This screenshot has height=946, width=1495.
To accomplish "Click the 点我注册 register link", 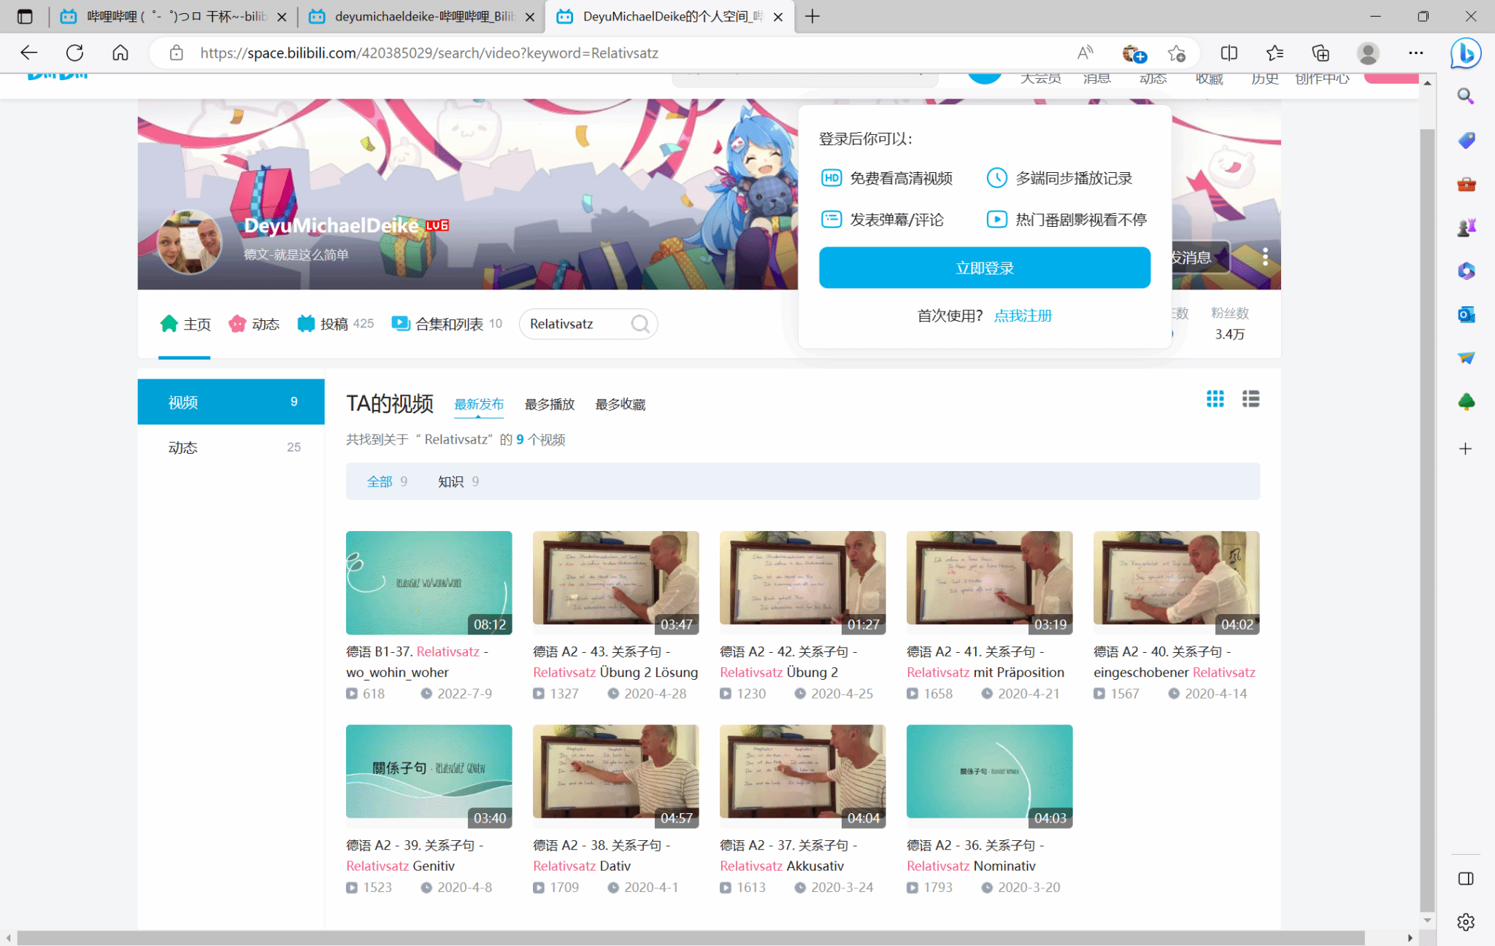I will coord(1023,316).
